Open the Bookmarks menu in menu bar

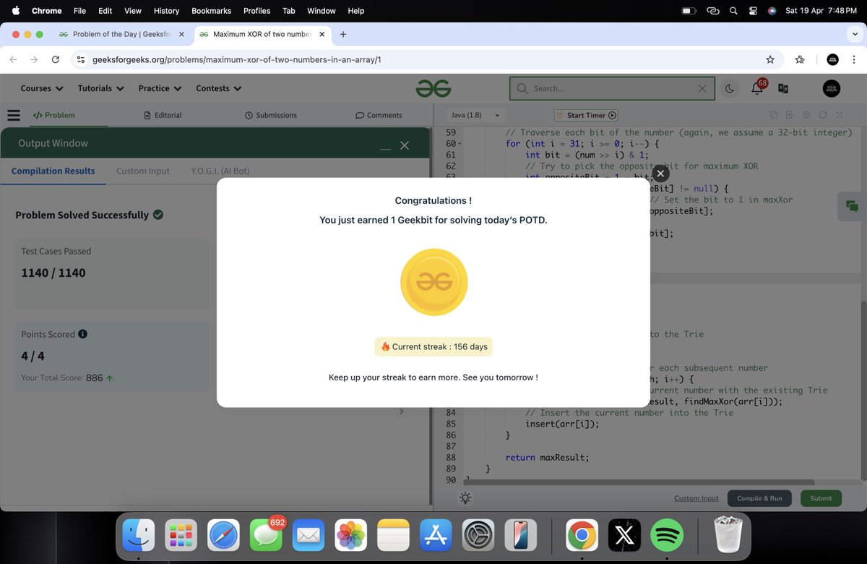[212, 11]
